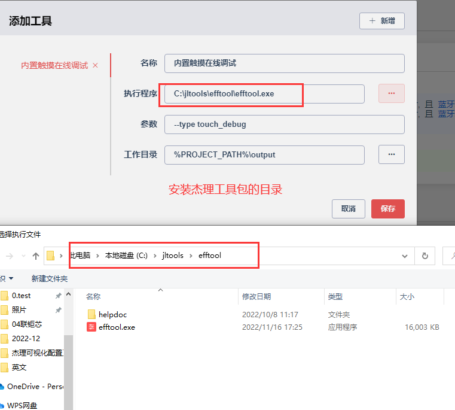This screenshot has width=455, height=410.
Task: Open the 组织 dropdown menu
Action: 7,279
